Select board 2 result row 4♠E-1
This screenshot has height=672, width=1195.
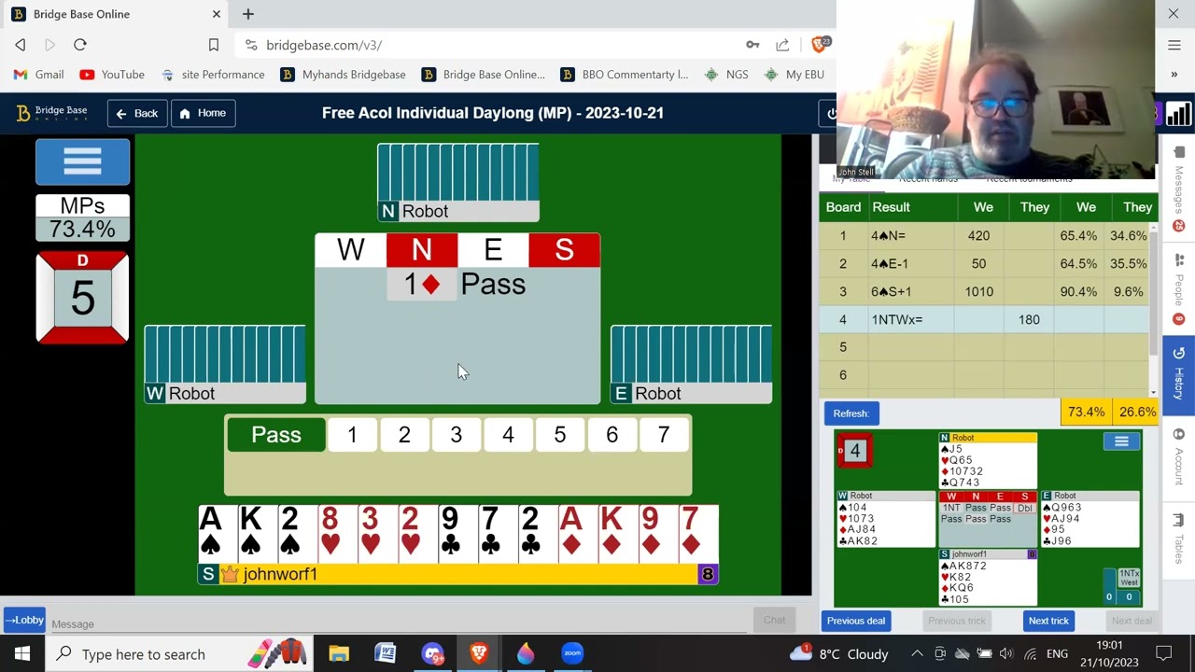pos(985,264)
